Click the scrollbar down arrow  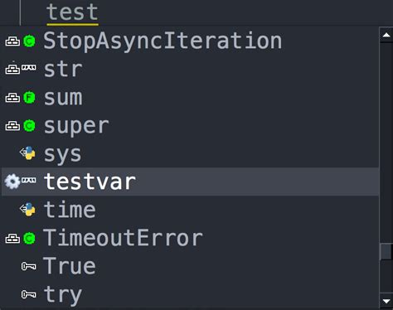(386, 301)
